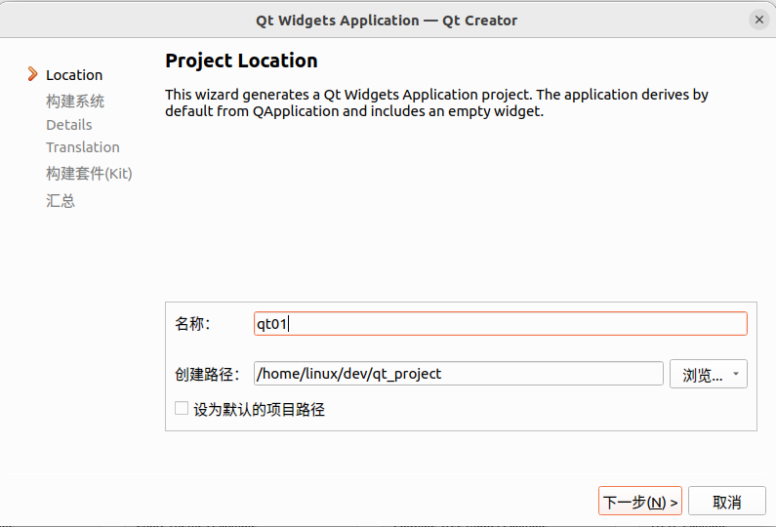Open the dropdown arrow on 浏览 button

point(736,374)
